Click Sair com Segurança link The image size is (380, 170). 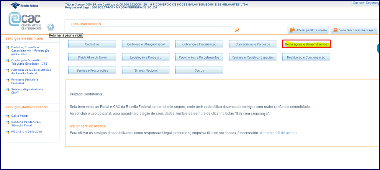366,2
